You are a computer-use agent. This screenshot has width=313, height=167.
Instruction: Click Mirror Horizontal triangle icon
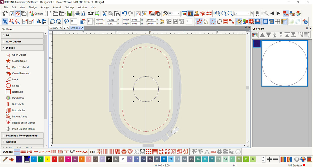tap(39, 21)
